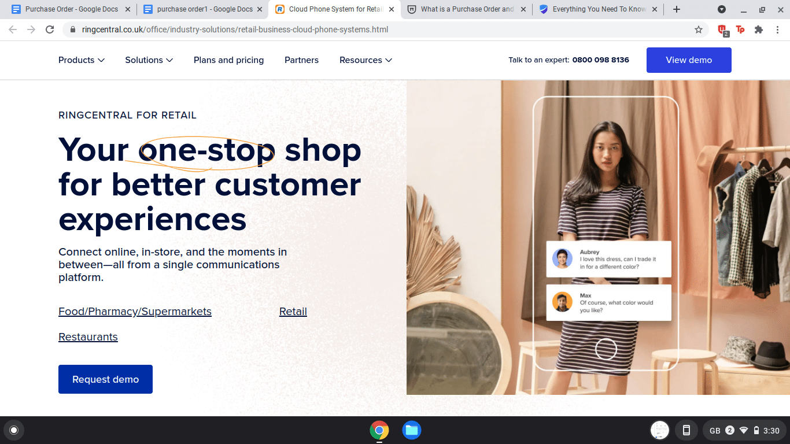Click the tab search down-arrow icon

click(x=722, y=9)
